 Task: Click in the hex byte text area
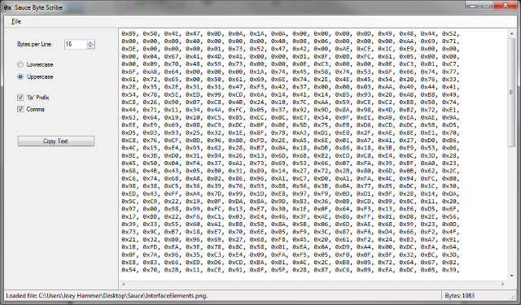[313, 153]
